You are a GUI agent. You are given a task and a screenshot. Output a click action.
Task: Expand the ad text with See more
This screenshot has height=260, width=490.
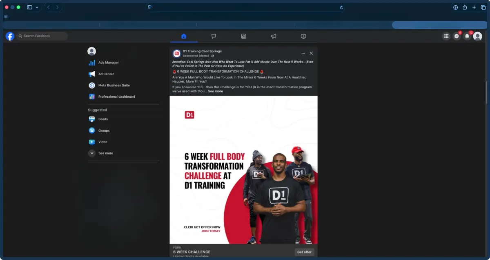(x=216, y=91)
